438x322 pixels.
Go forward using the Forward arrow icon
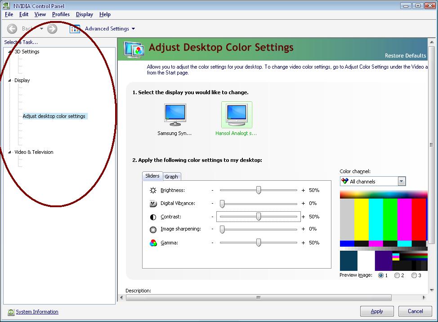tap(52, 29)
